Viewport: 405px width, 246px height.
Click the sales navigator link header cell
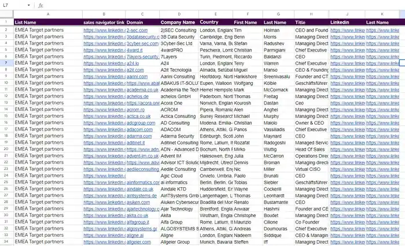pos(104,23)
